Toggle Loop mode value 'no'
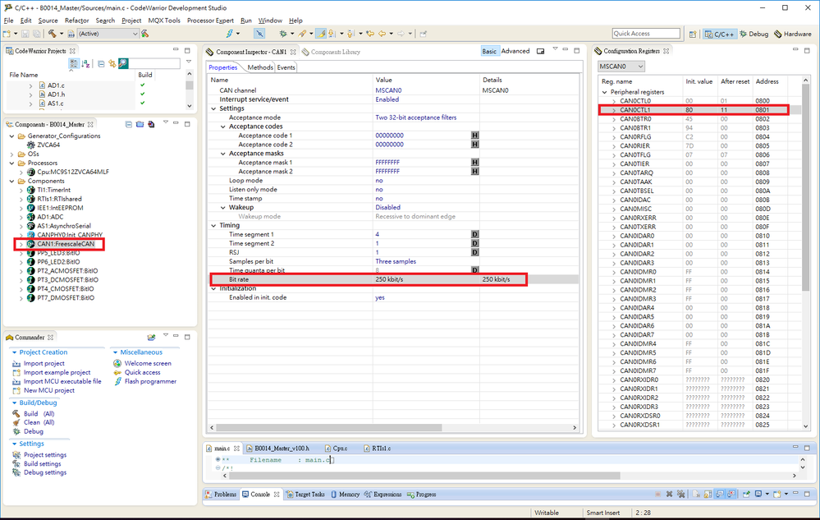Screen dimensions: 820x520 click(x=379, y=181)
